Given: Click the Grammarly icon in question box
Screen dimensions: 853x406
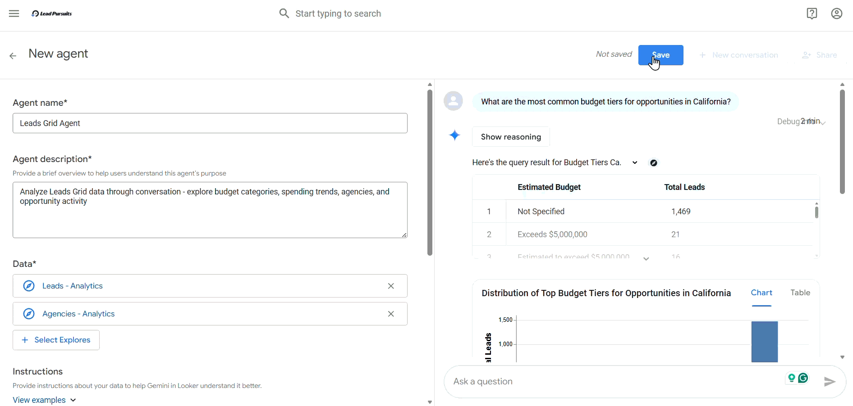Looking at the screenshot, I should [803, 378].
